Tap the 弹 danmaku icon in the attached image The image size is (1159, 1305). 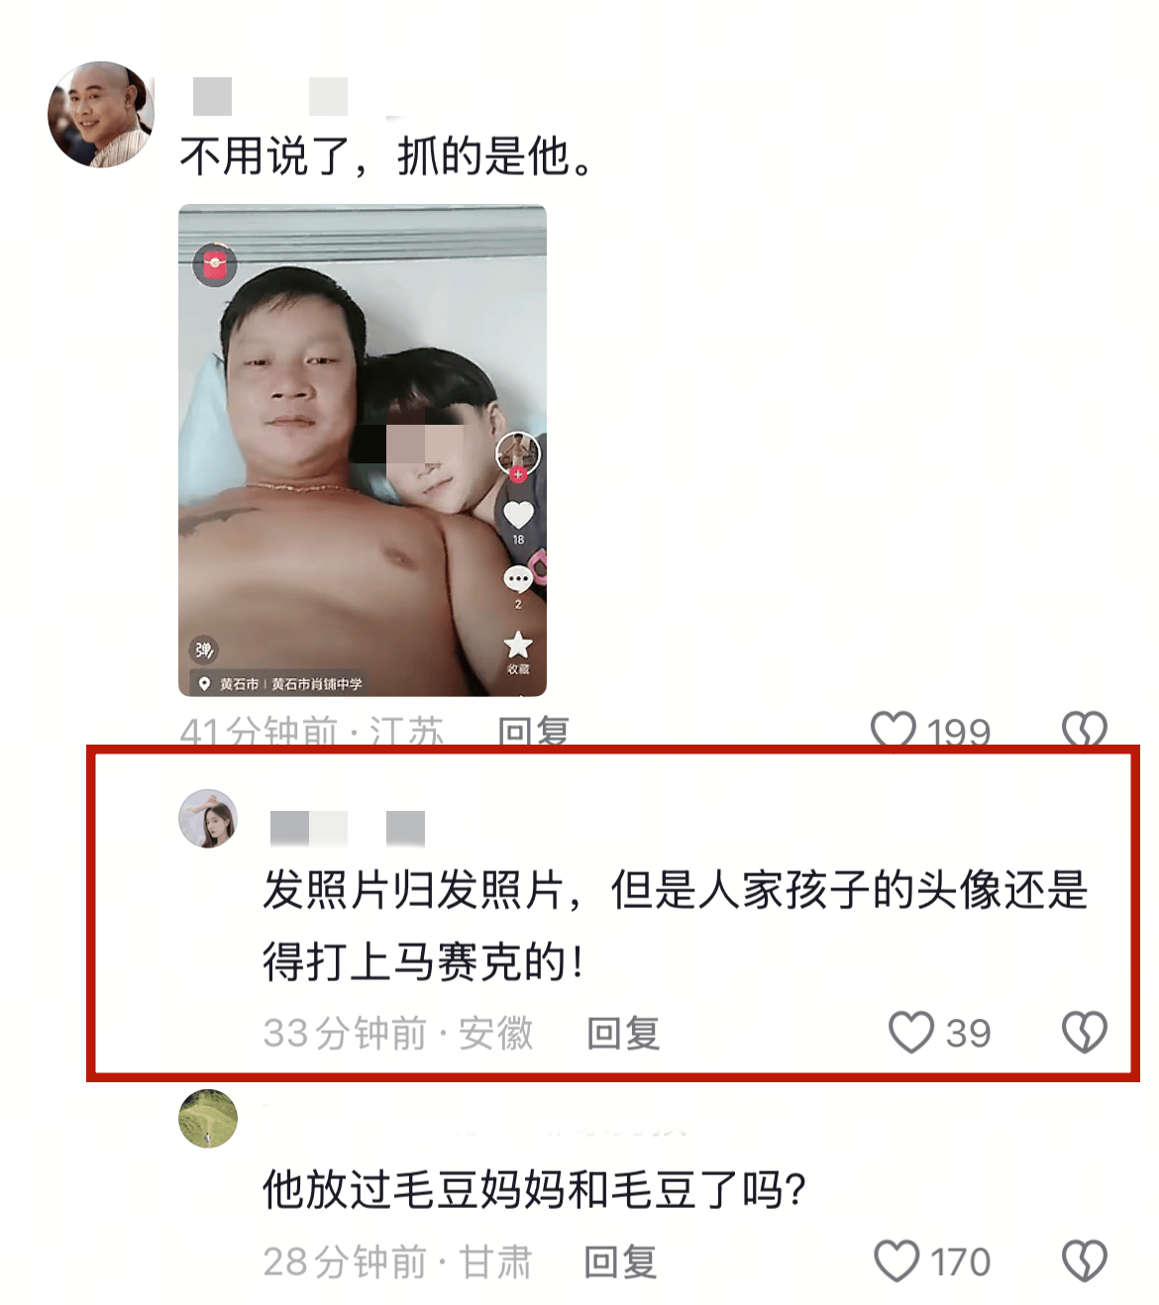(x=203, y=650)
